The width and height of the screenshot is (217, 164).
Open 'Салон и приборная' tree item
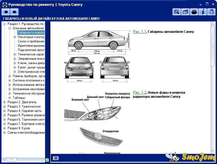click(x=31, y=41)
